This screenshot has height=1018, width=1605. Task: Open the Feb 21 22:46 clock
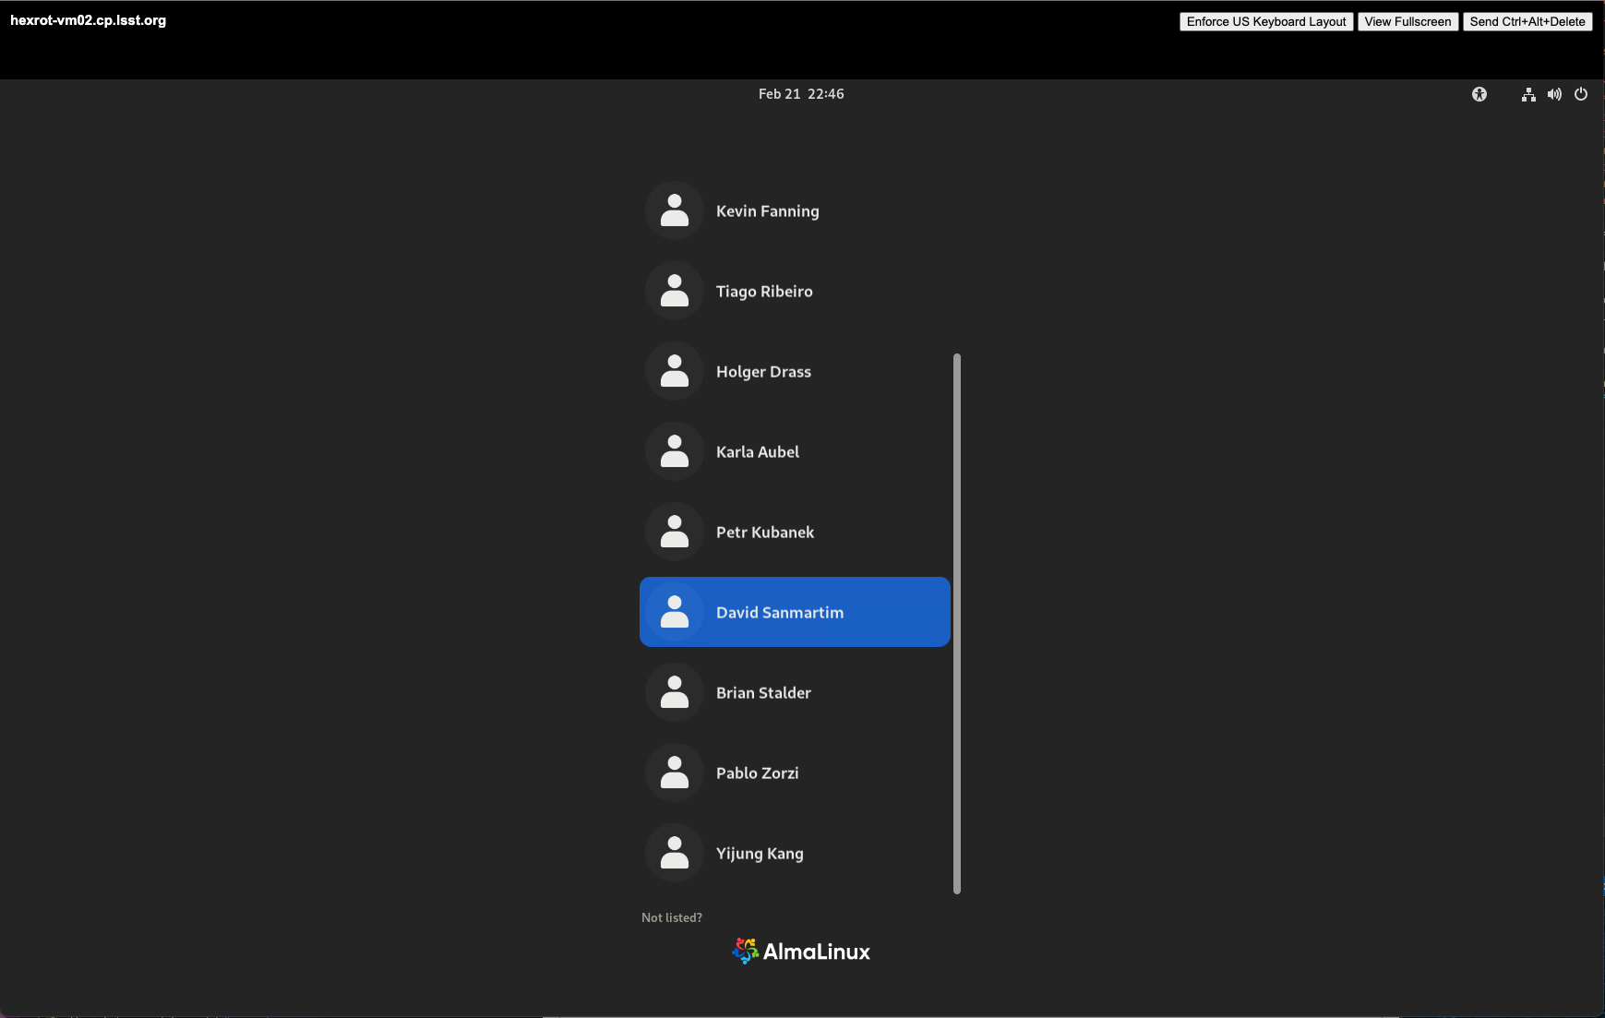tap(801, 94)
